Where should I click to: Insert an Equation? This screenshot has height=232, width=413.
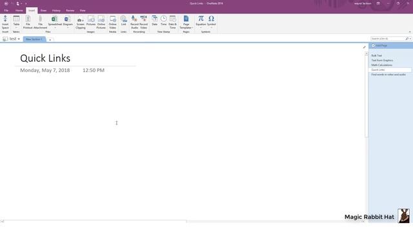click(201, 22)
